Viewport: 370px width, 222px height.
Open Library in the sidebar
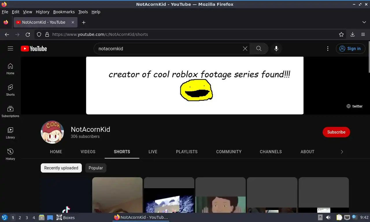pos(10,133)
